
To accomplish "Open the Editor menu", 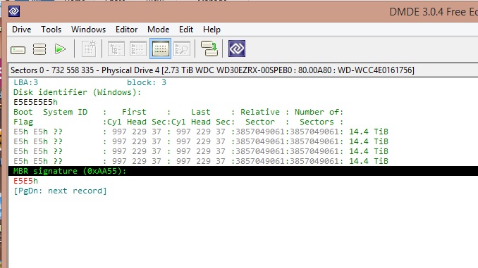I will coord(126,30).
